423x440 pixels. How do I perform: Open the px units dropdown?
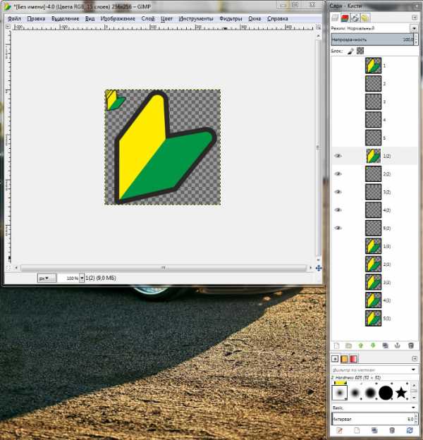click(47, 278)
